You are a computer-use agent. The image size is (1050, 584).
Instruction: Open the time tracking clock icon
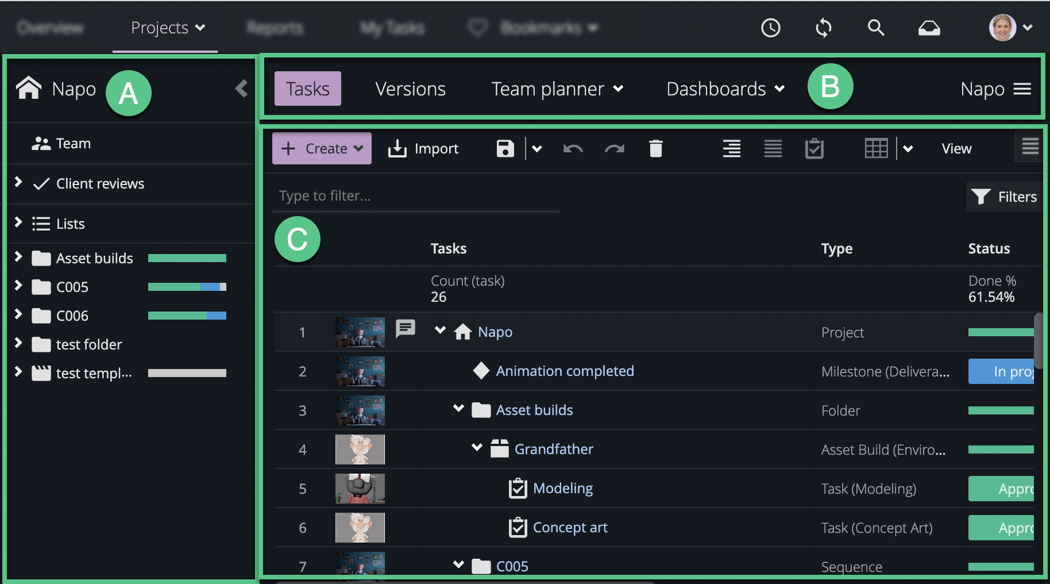click(771, 28)
